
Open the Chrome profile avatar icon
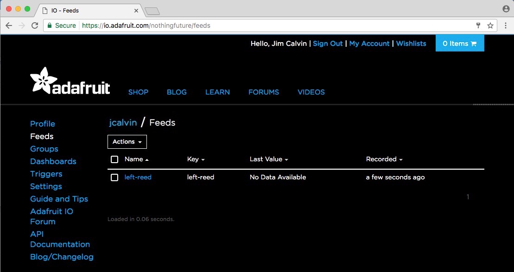[506, 9]
